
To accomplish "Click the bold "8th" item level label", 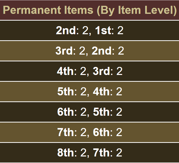I will 66,153.
